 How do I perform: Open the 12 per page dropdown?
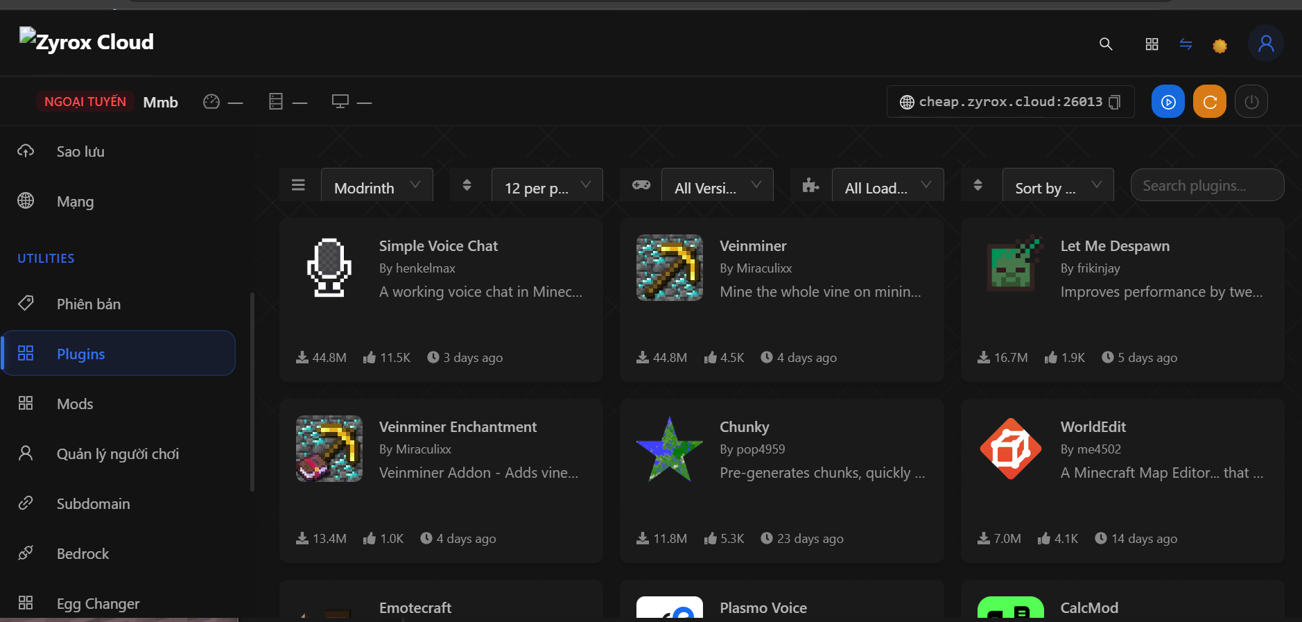(546, 187)
